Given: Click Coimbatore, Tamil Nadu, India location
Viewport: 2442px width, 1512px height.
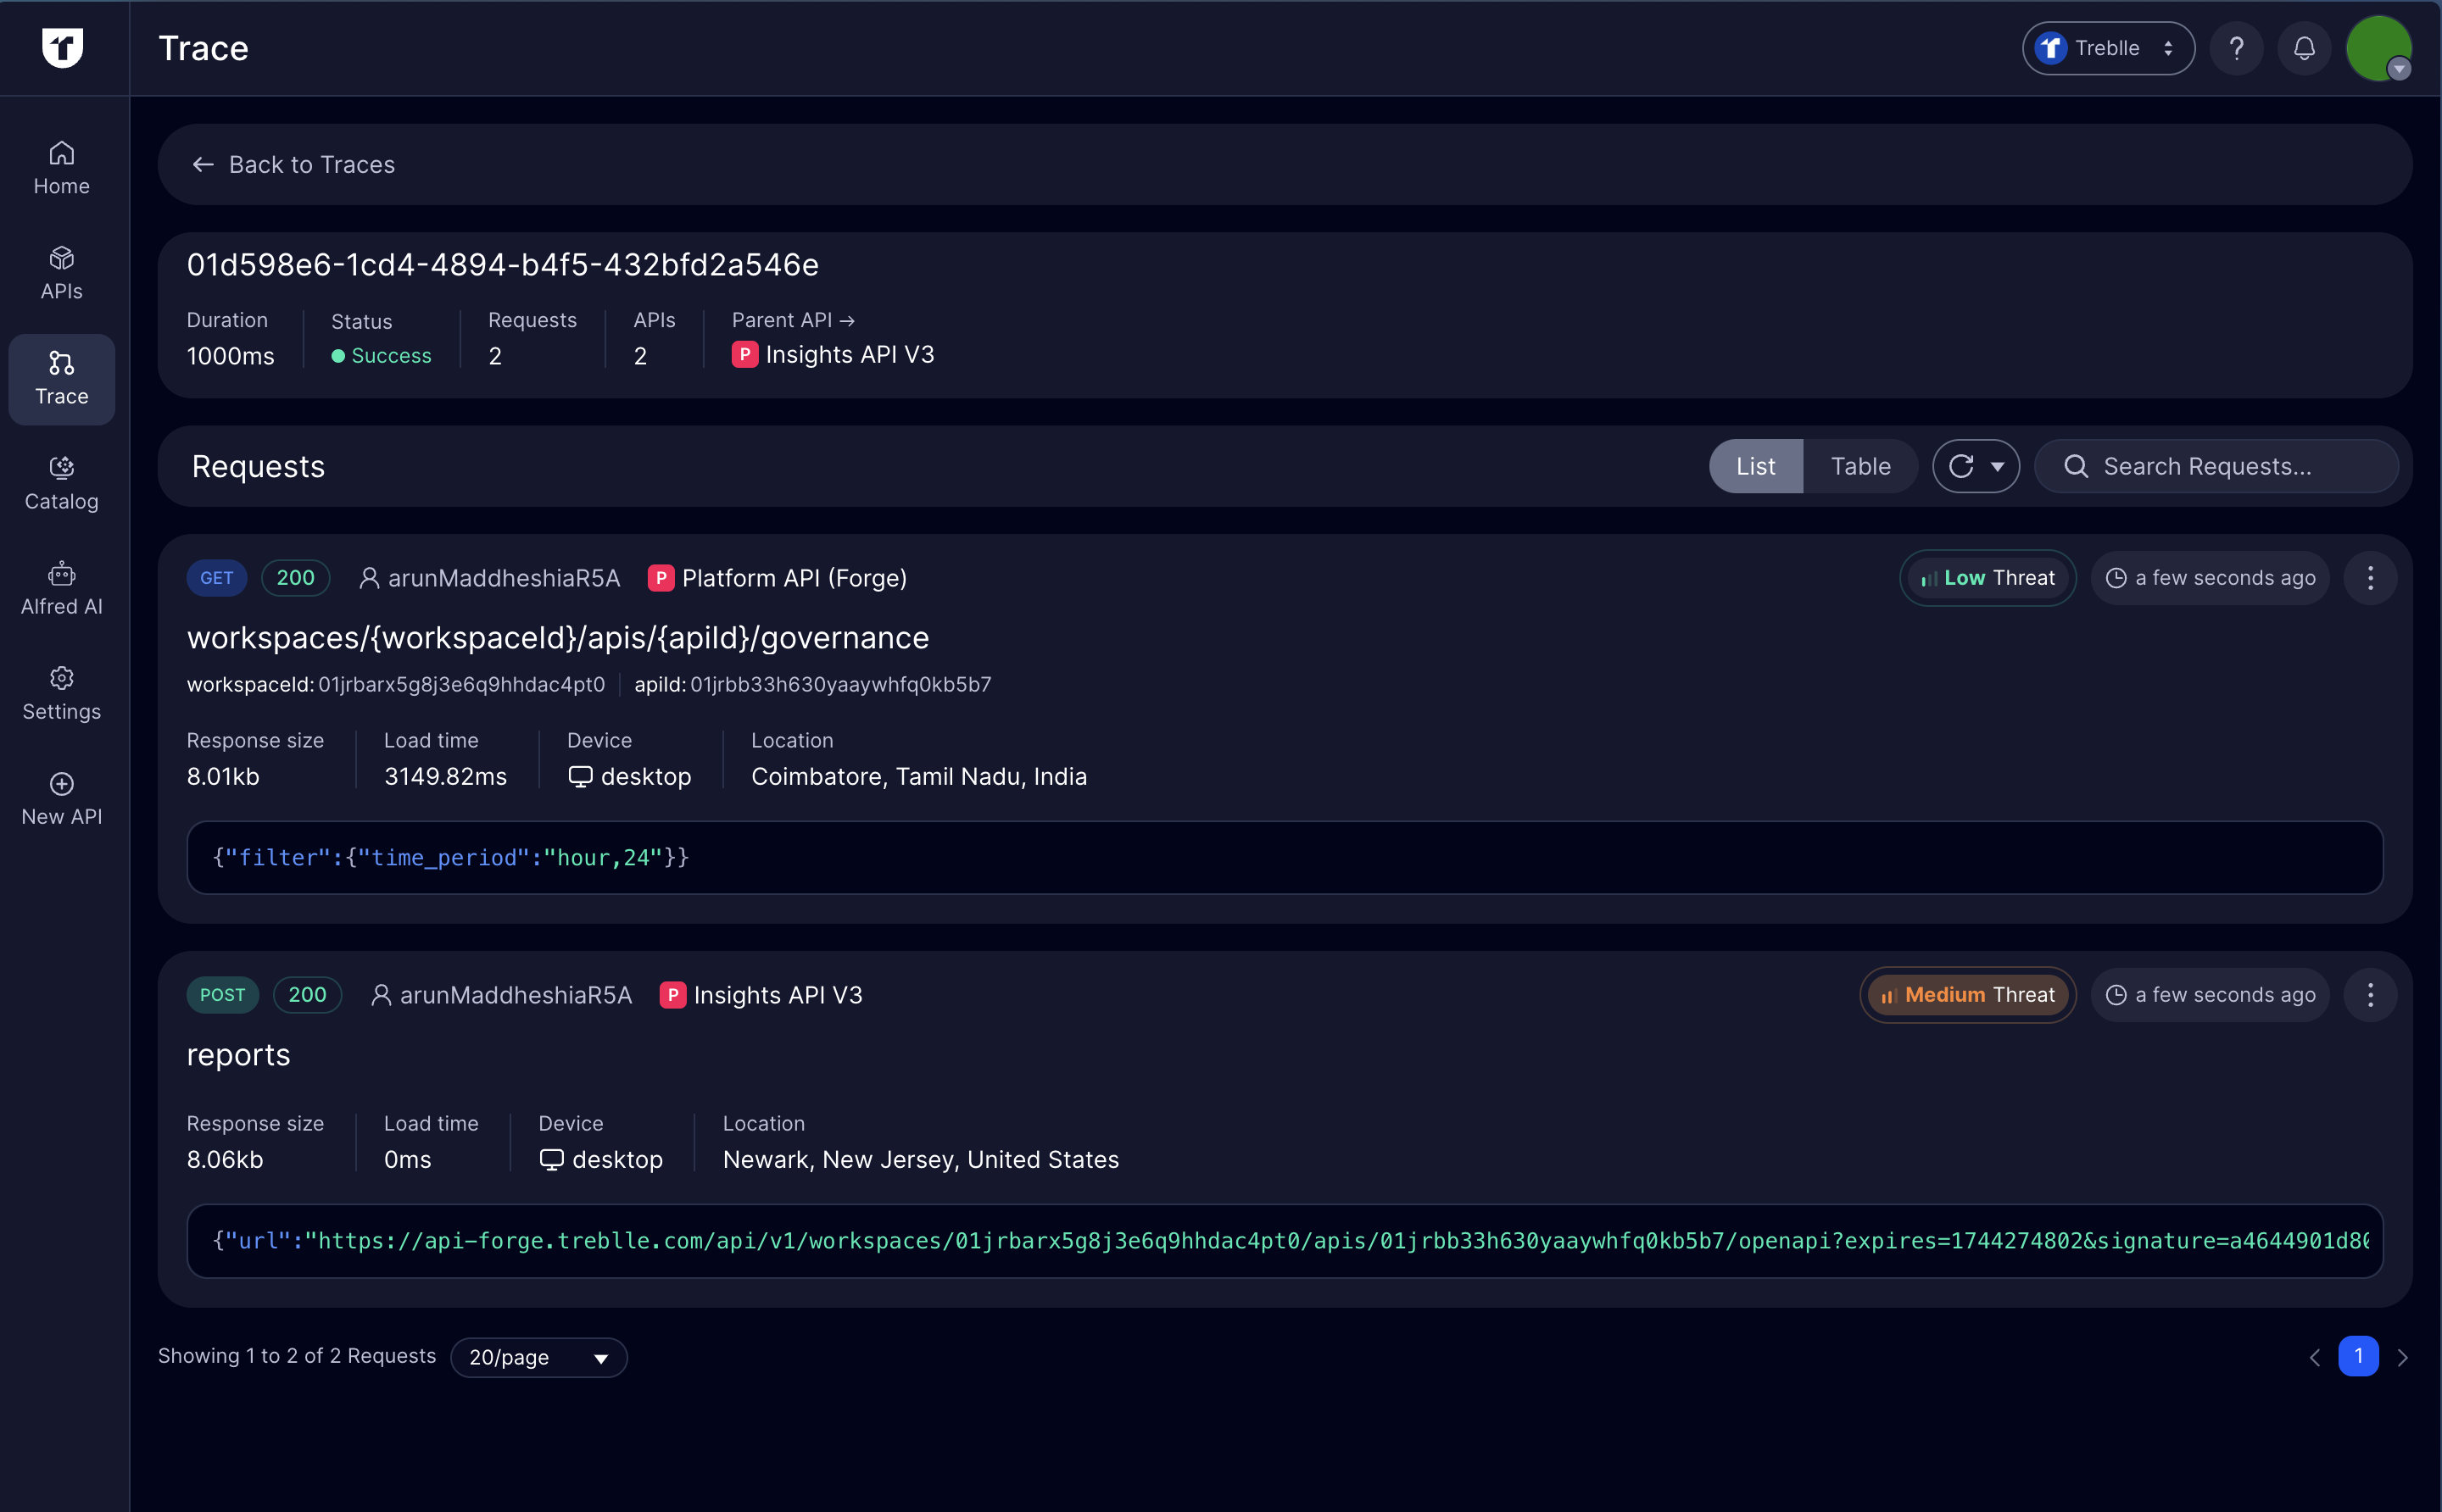Looking at the screenshot, I should point(918,776).
